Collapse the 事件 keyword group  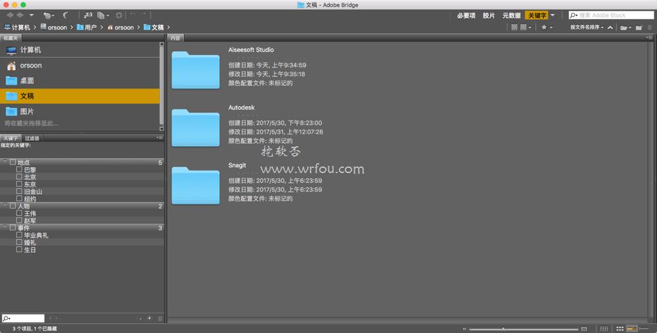[5, 227]
